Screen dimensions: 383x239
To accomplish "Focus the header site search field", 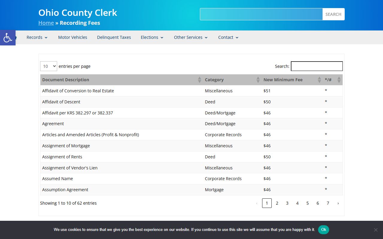I will pyautogui.click(x=261, y=14).
